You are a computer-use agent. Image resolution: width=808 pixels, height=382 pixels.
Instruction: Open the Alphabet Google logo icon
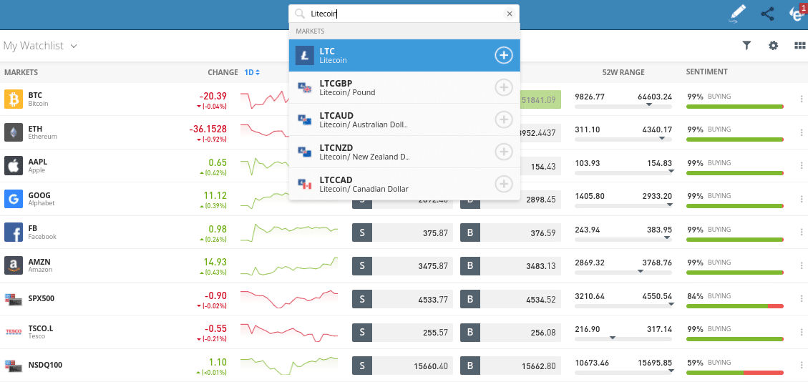(14, 199)
